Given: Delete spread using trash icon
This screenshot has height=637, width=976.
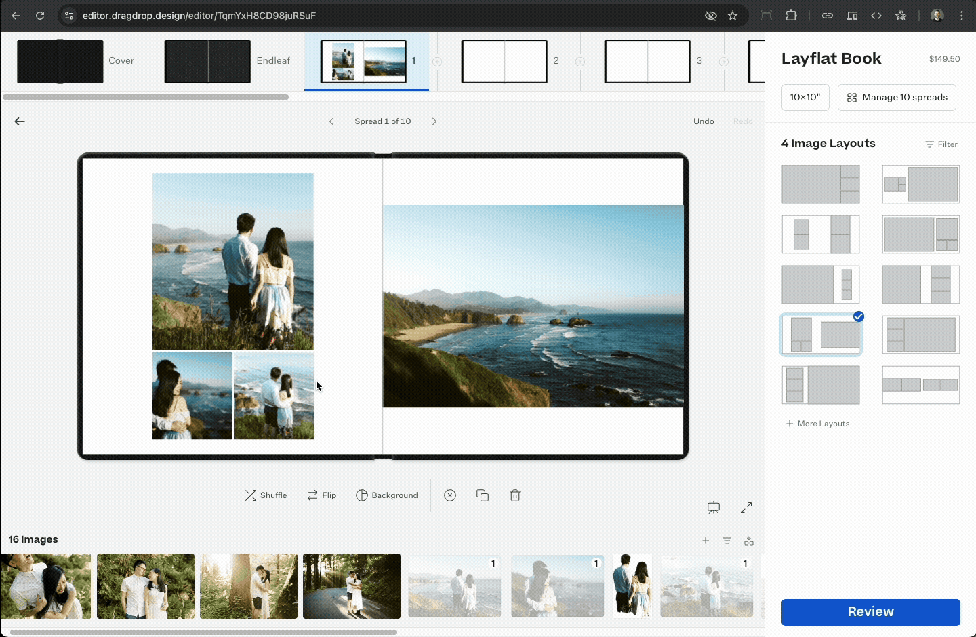Looking at the screenshot, I should coord(515,495).
